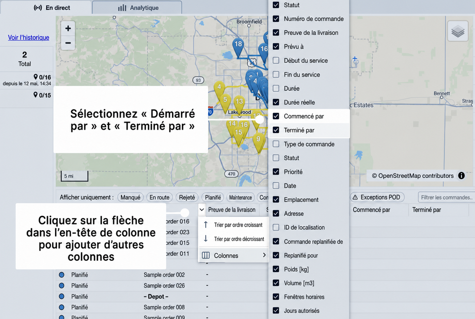The width and height of the screenshot is (475, 319).
Task: Switch to the Analytique tab
Action: pos(137,8)
